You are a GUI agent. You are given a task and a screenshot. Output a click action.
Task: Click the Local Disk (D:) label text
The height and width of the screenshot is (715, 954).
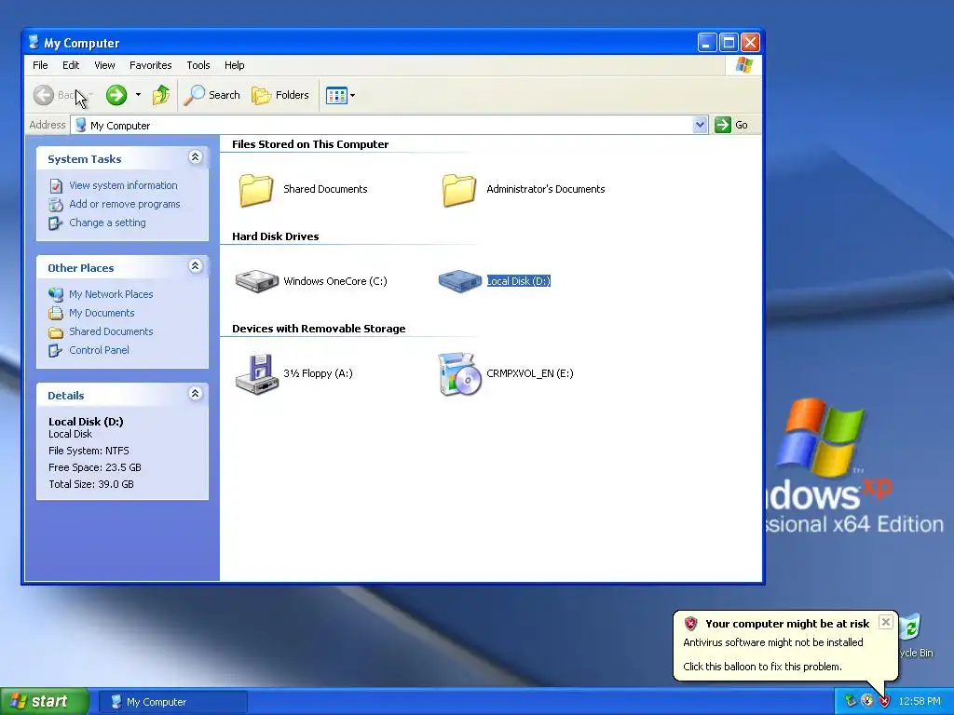[518, 281]
